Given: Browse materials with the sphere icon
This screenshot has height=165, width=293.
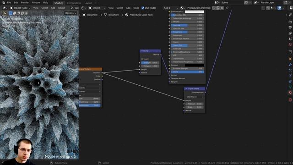Looking at the screenshot, I should 183,8.
